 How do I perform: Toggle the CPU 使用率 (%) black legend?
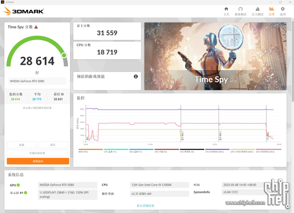[x=192, y=151]
